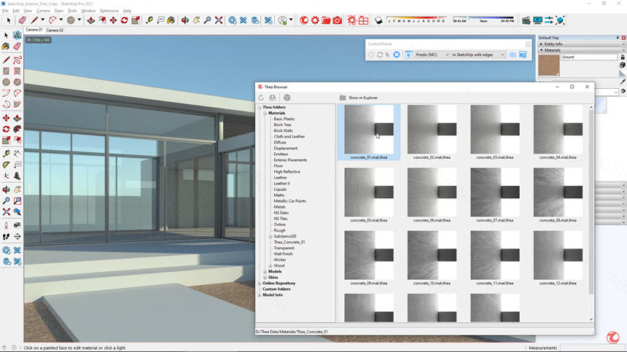Select the Eraser tool in top toolbar
627x352 pixels.
pyautogui.click(x=23, y=20)
